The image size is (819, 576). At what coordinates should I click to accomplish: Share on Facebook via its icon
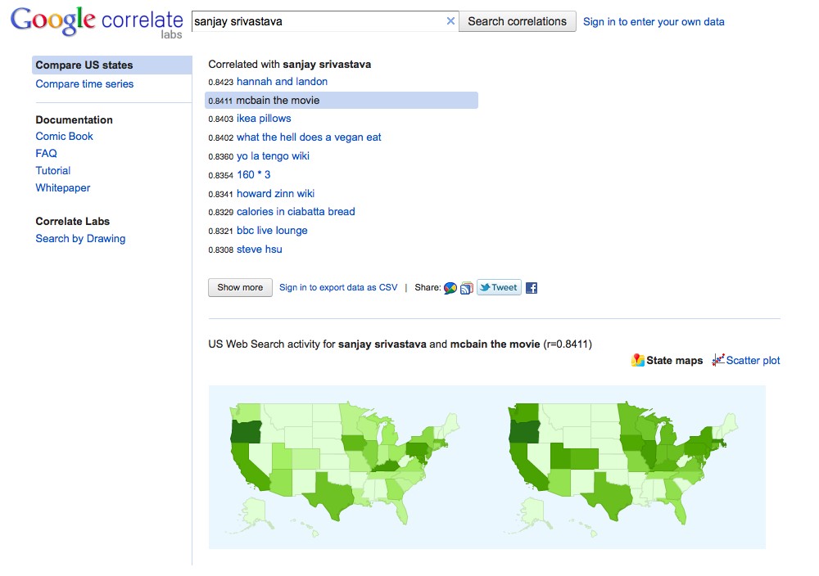[x=532, y=288]
